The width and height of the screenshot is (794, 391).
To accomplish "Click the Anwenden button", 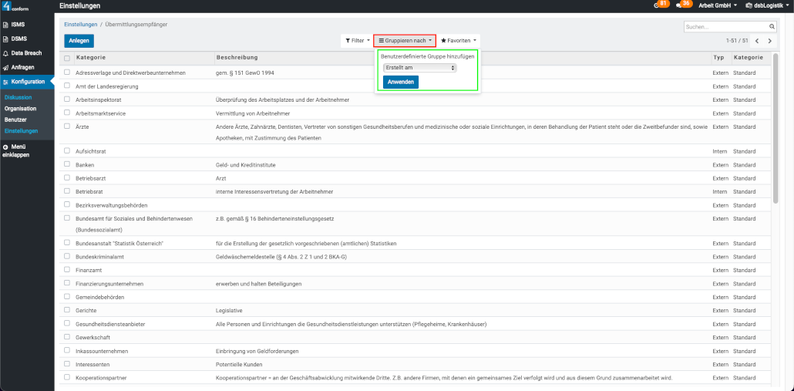I will point(401,82).
